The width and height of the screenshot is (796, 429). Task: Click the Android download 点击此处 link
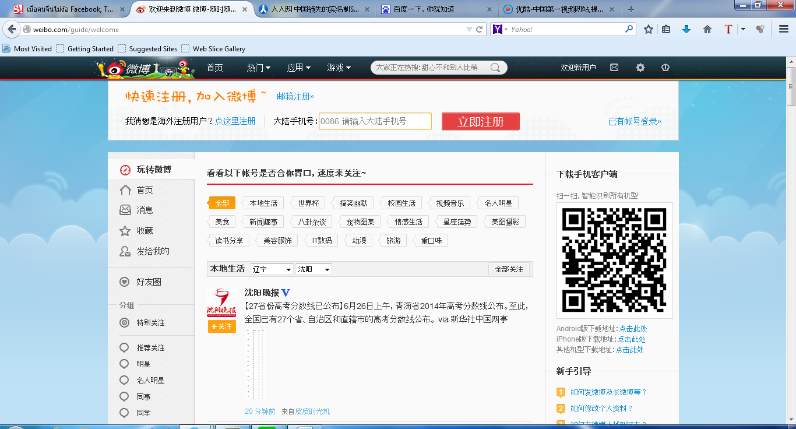tap(633, 329)
